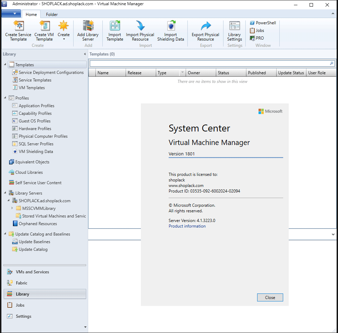Click the Hardware Profiles icon

15,128
